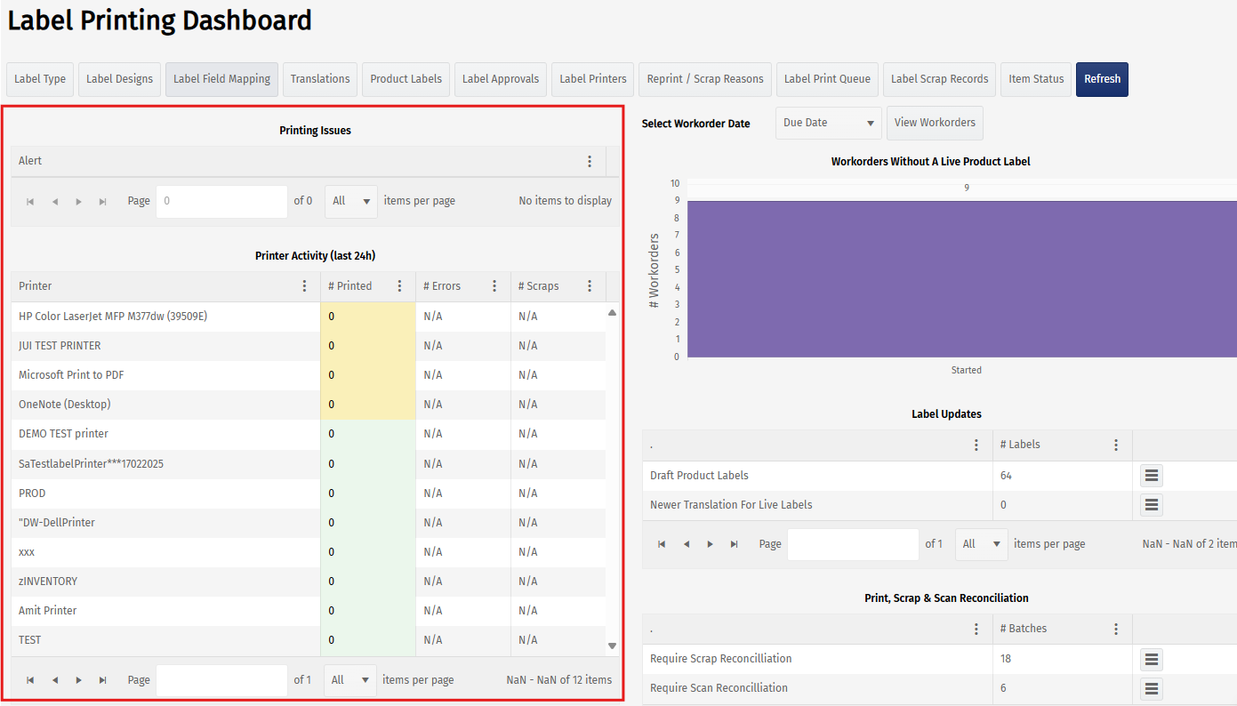Select the Amit Printer row
The width and height of the screenshot is (1237, 706).
(x=309, y=611)
